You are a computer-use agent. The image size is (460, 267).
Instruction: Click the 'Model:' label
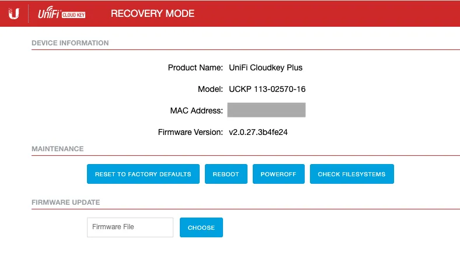210,89
